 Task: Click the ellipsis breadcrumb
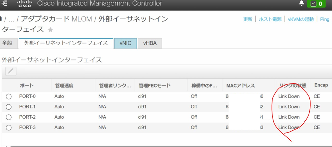11,20
